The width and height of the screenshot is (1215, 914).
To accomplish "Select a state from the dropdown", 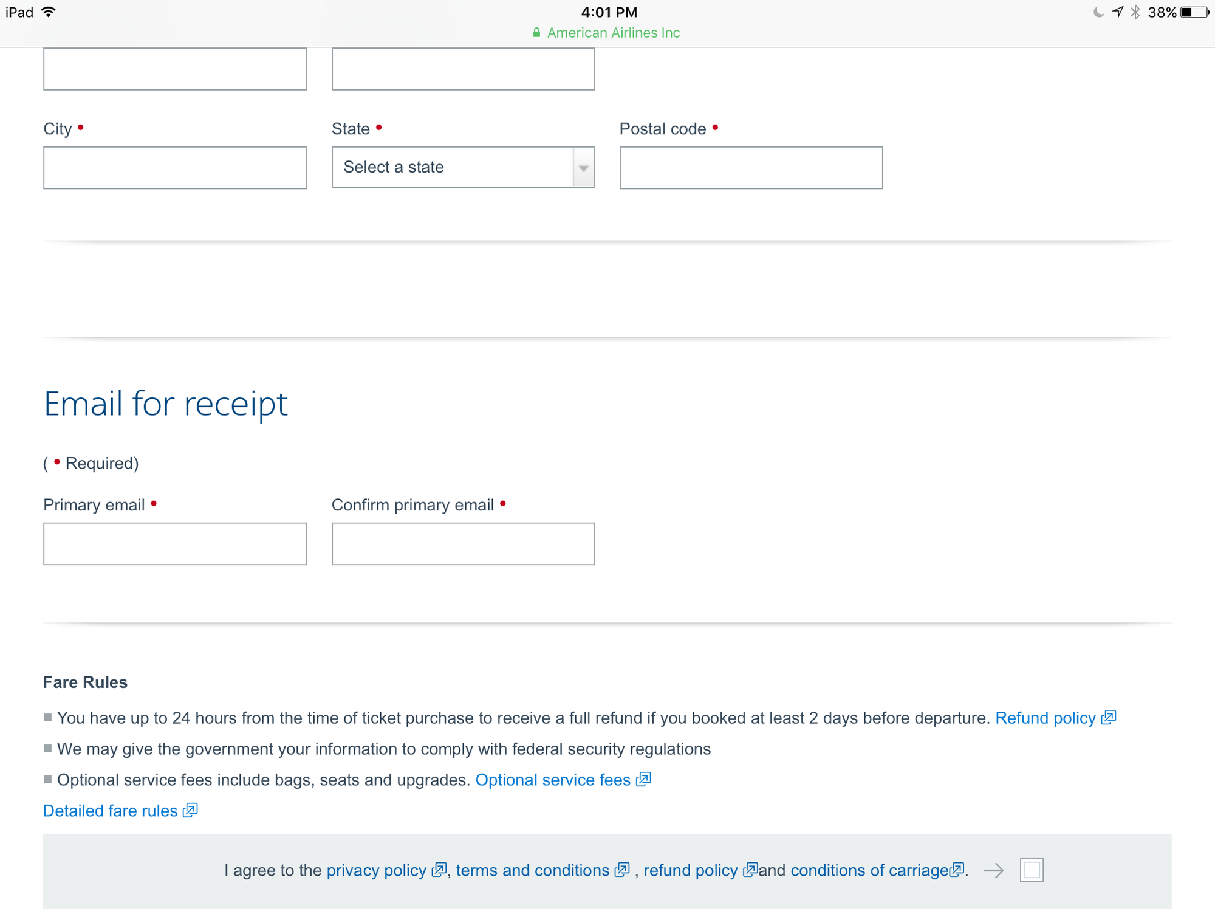I will 464,167.
